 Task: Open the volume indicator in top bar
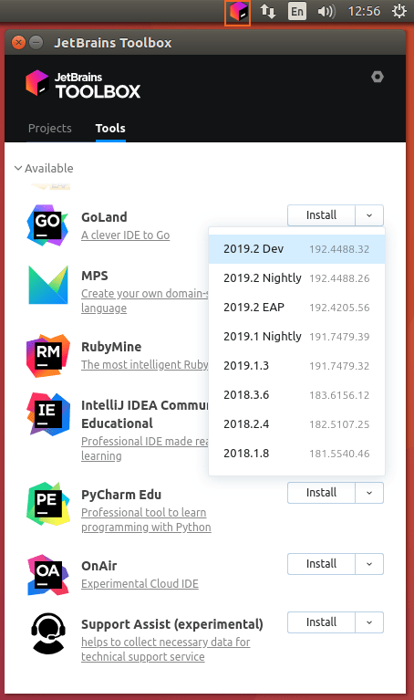(326, 11)
